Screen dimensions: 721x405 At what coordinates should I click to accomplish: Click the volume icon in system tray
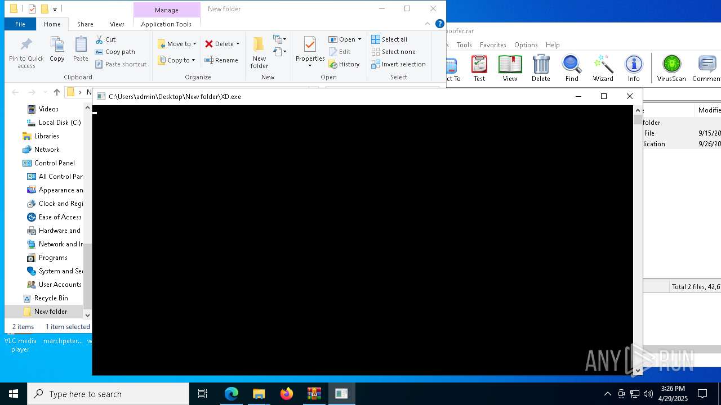pos(648,394)
